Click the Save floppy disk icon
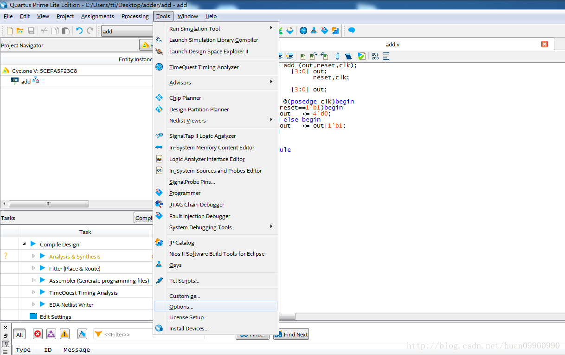This screenshot has height=355, width=565. [x=31, y=31]
